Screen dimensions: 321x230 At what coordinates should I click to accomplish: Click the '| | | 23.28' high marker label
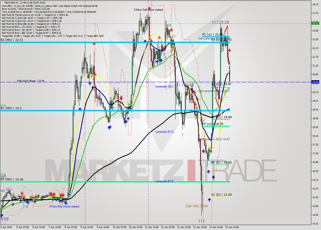point(220,22)
